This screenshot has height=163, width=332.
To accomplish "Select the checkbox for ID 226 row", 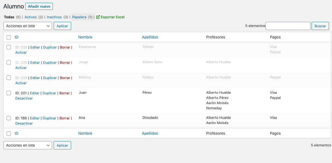I will (9, 47).
